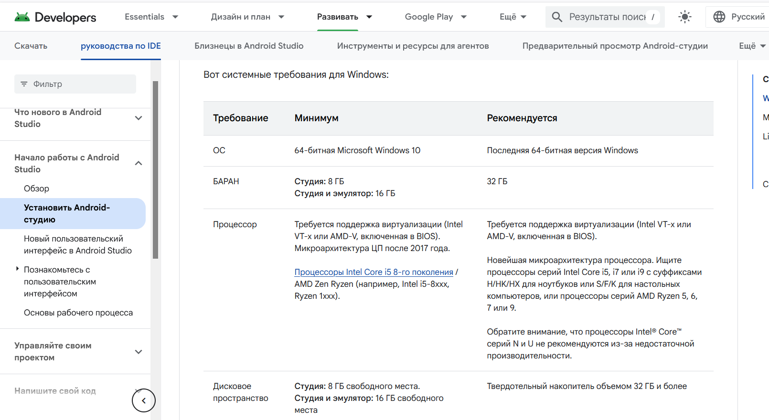Focus the 'Фильтр' input field
Image resolution: width=769 pixels, height=420 pixels.
point(75,84)
